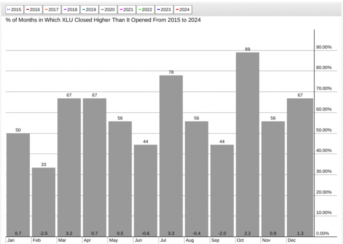Click the October bar showing 89

[x=247, y=144]
